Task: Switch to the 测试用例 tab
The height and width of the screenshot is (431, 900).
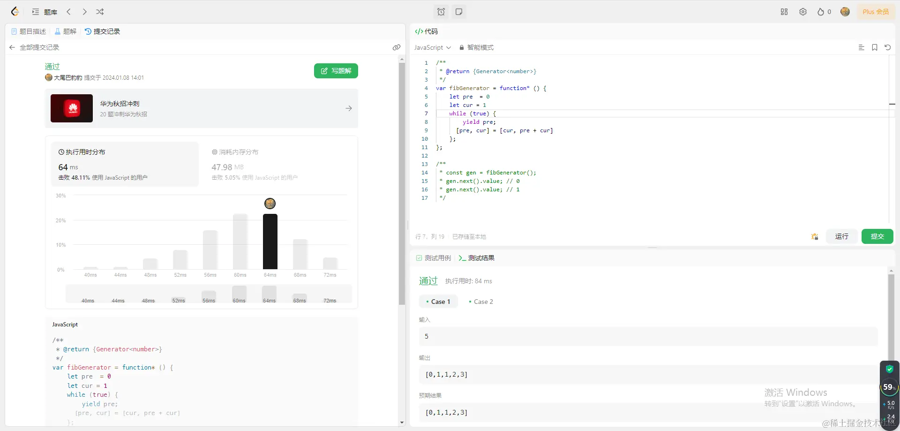Action: [x=433, y=258]
